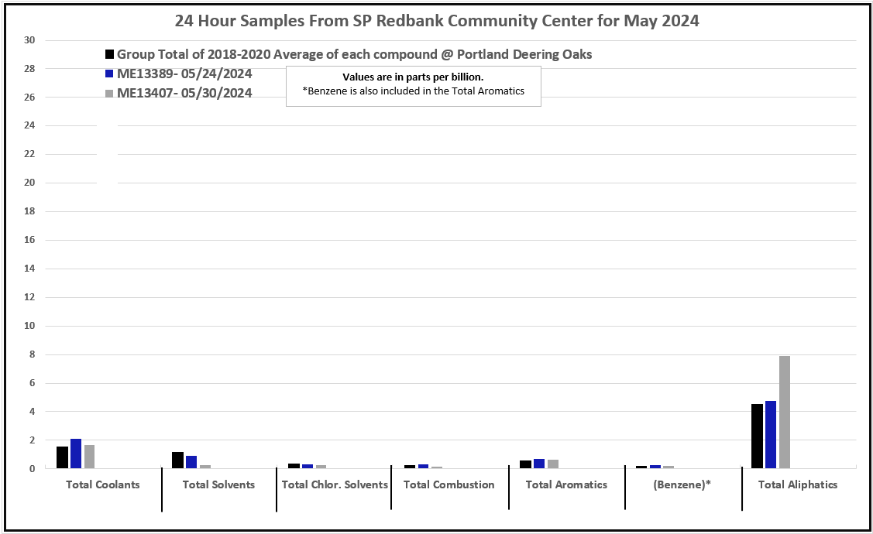873x534 pixels.
Task: Click the Total Coolants axis label
Action: coord(103,485)
